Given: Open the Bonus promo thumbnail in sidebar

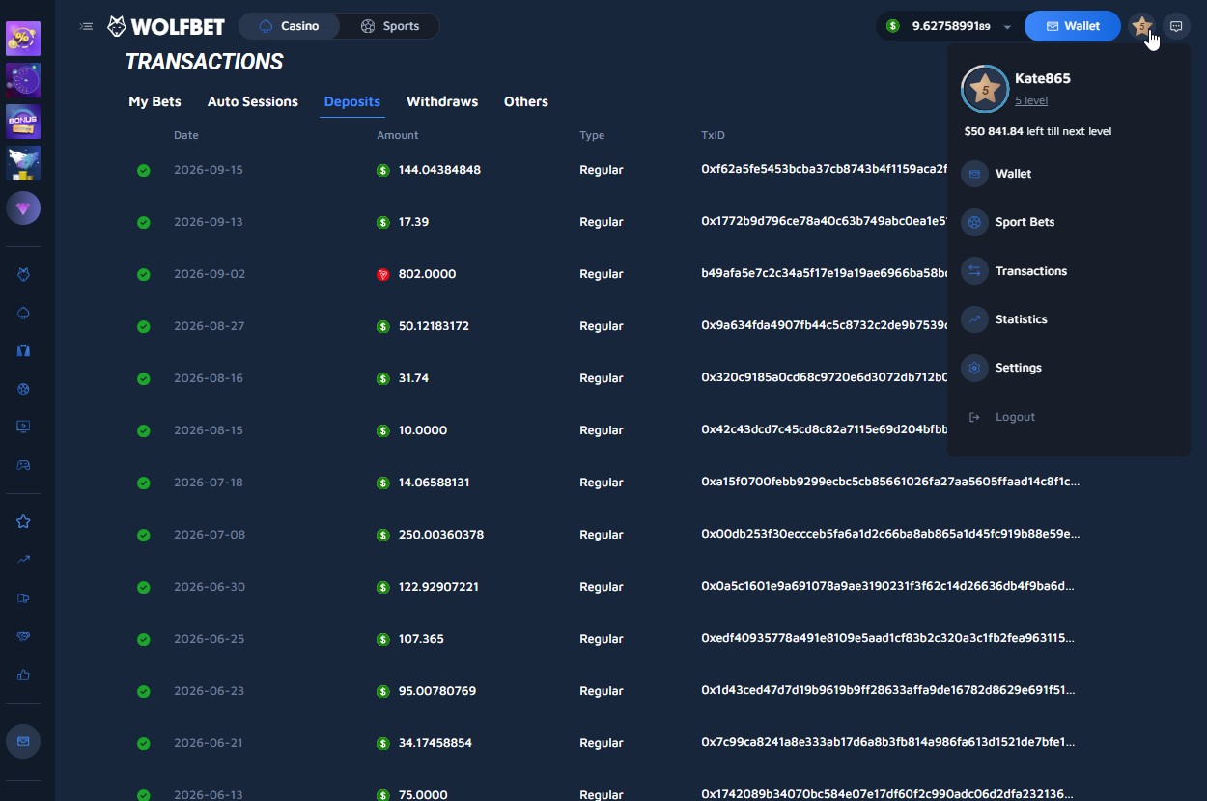Looking at the screenshot, I should (x=23, y=123).
